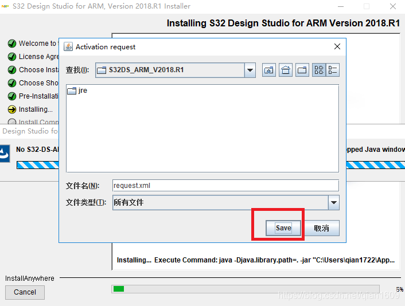Click the 取消 cancel button

(321, 228)
